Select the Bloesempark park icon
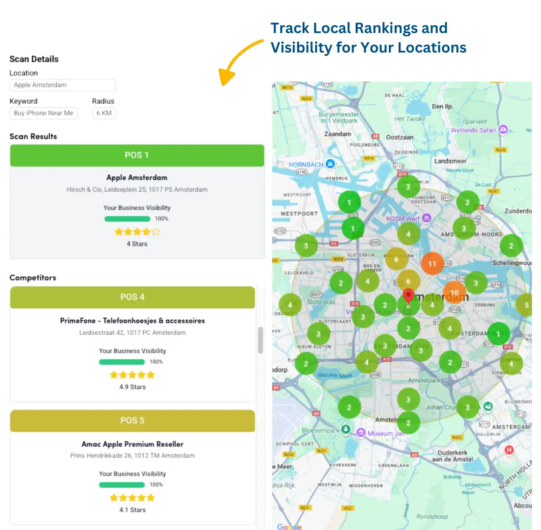541x530 pixels. tap(346, 429)
